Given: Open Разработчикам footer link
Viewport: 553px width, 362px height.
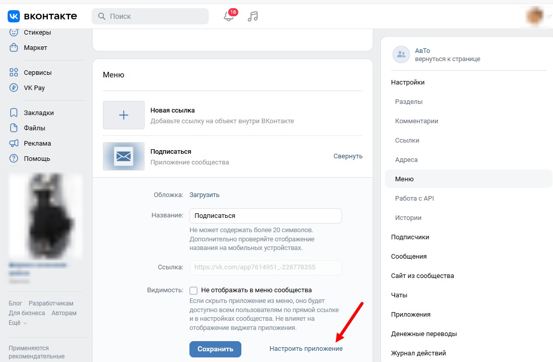Looking at the screenshot, I should tap(51, 303).
